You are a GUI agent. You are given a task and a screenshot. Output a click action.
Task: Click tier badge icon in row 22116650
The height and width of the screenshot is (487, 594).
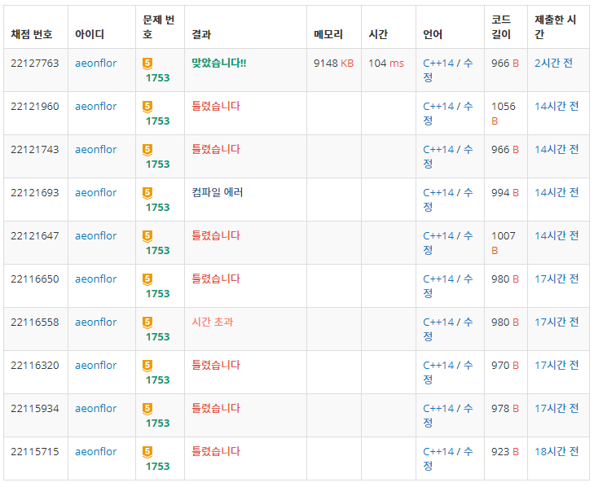point(147,279)
